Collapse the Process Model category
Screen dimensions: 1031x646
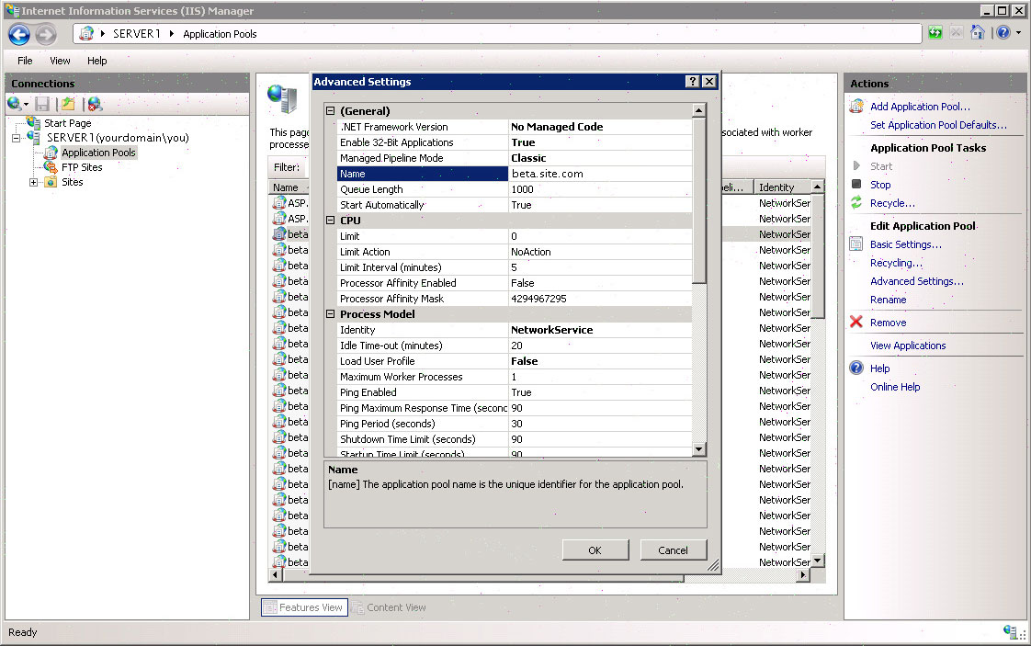(x=331, y=313)
